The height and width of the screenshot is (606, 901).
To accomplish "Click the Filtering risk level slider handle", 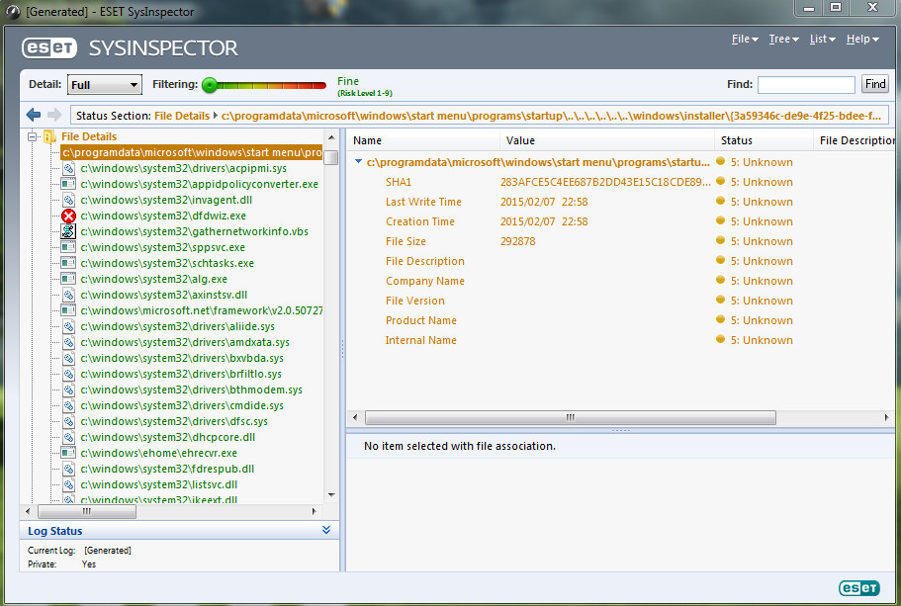I will [210, 86].
